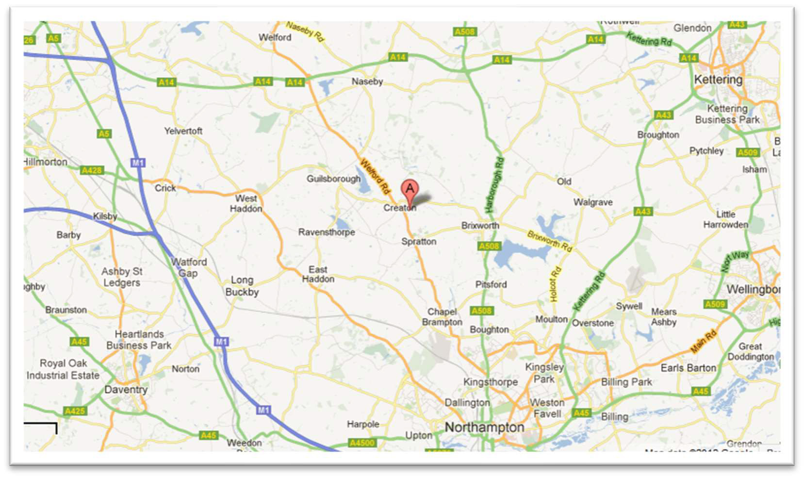Click the M1 shield near Norton

(222, 342)
